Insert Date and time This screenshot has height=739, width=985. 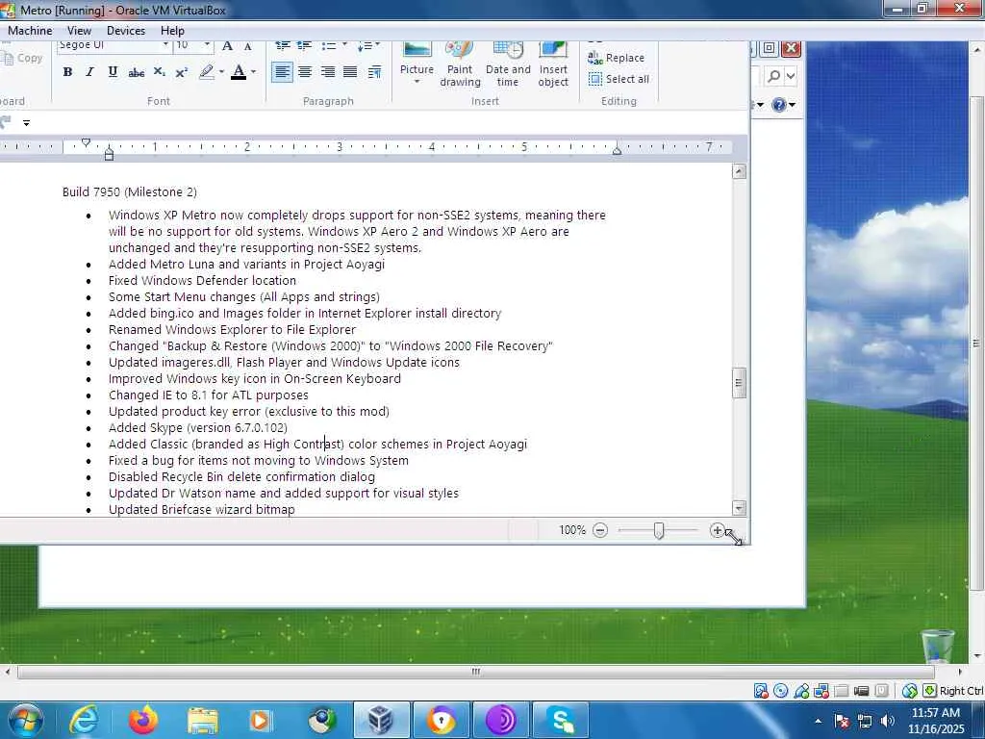coord(508,64)
